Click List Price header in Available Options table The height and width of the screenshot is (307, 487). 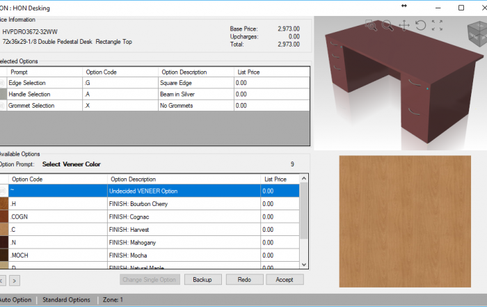tap(280, 180)
